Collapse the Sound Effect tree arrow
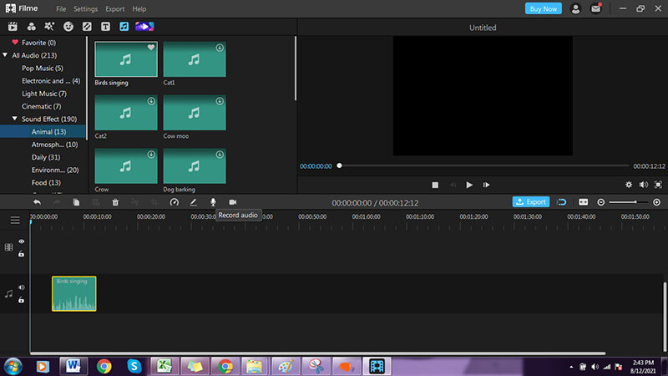Image resolution: width=668 pixels, height=376 pixels. point(15,119)
